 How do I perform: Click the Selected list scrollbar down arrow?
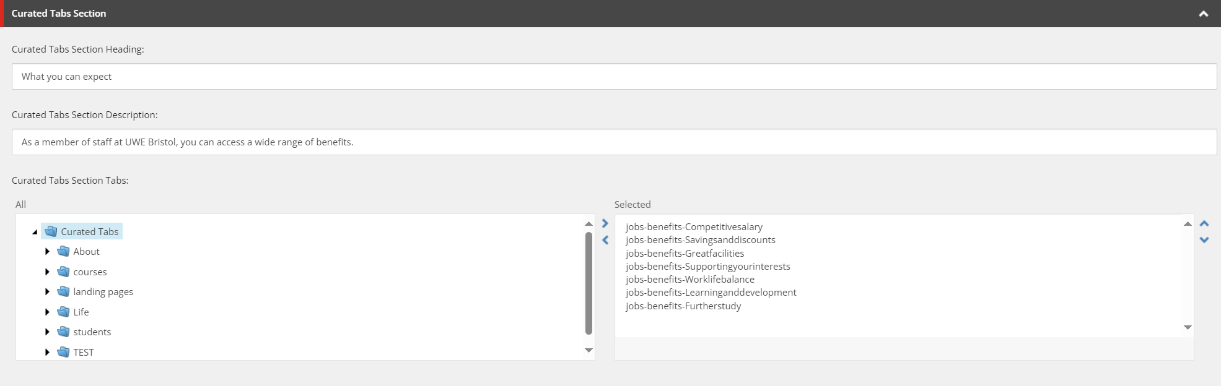pyautogui.click(x=1188, y=328)
